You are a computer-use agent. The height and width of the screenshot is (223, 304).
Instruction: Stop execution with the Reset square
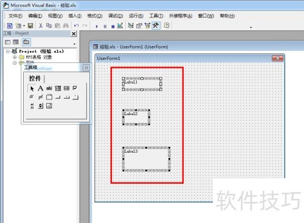click(x=113, y=26)
